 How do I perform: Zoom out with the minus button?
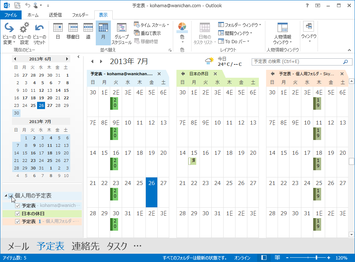[287, 258]
